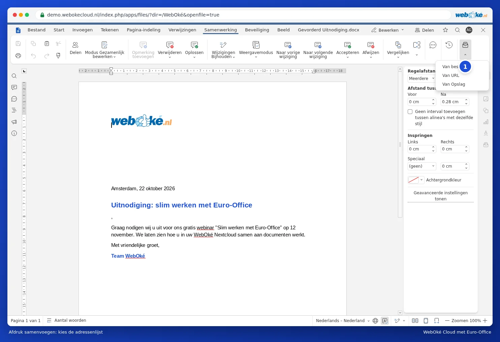This screenshot has height=342, width=500.
Task: Go to previous change with Naar vorige wijziging
Action: click(x=288, y=50)
